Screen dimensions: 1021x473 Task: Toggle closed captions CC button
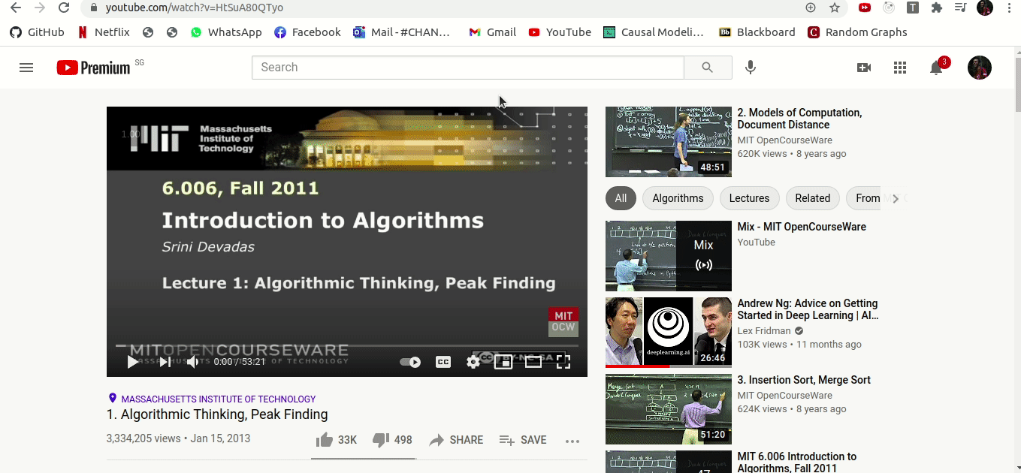point(443,362)
